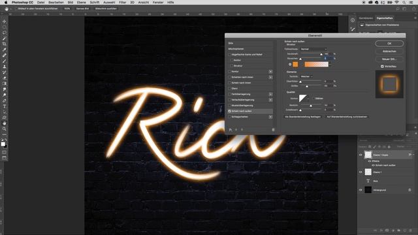Open macOS Spotlight search
This screenshot has height=235, width=418.
point(404,3)
